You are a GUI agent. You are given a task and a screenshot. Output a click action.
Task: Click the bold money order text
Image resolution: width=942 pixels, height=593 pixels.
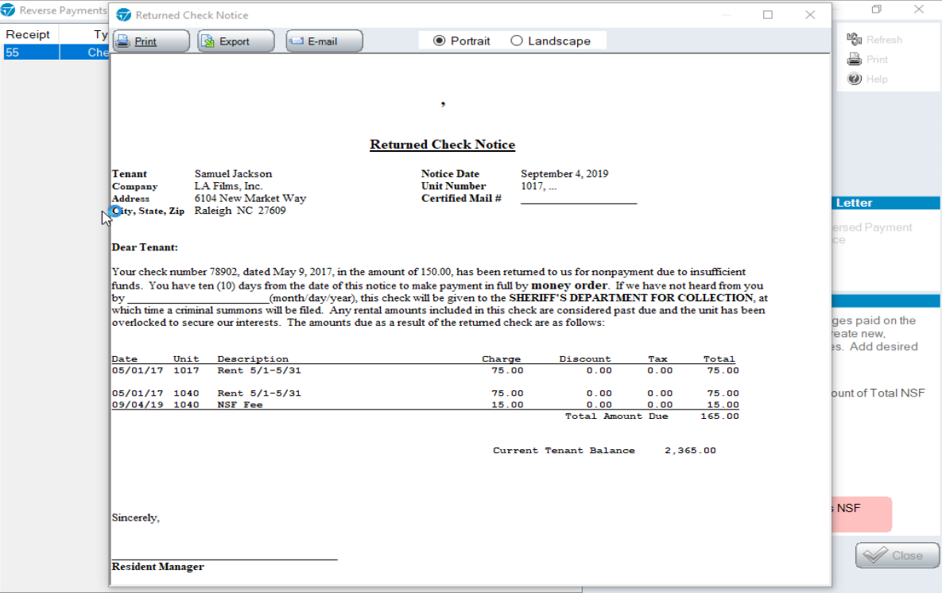[x=569, y=285]
